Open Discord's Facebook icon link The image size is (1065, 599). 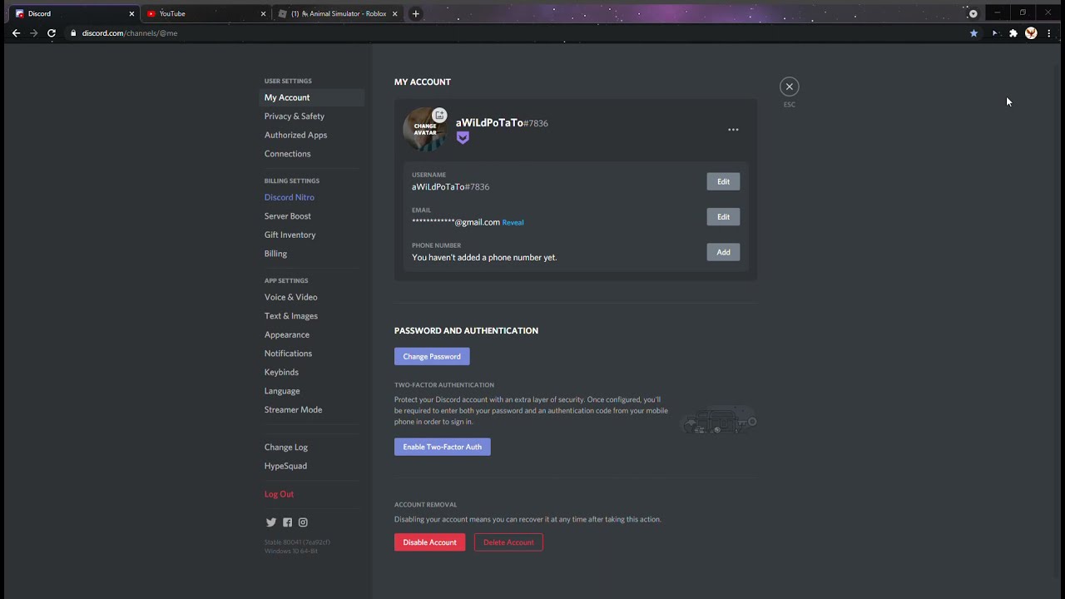(x=287, y=522)
